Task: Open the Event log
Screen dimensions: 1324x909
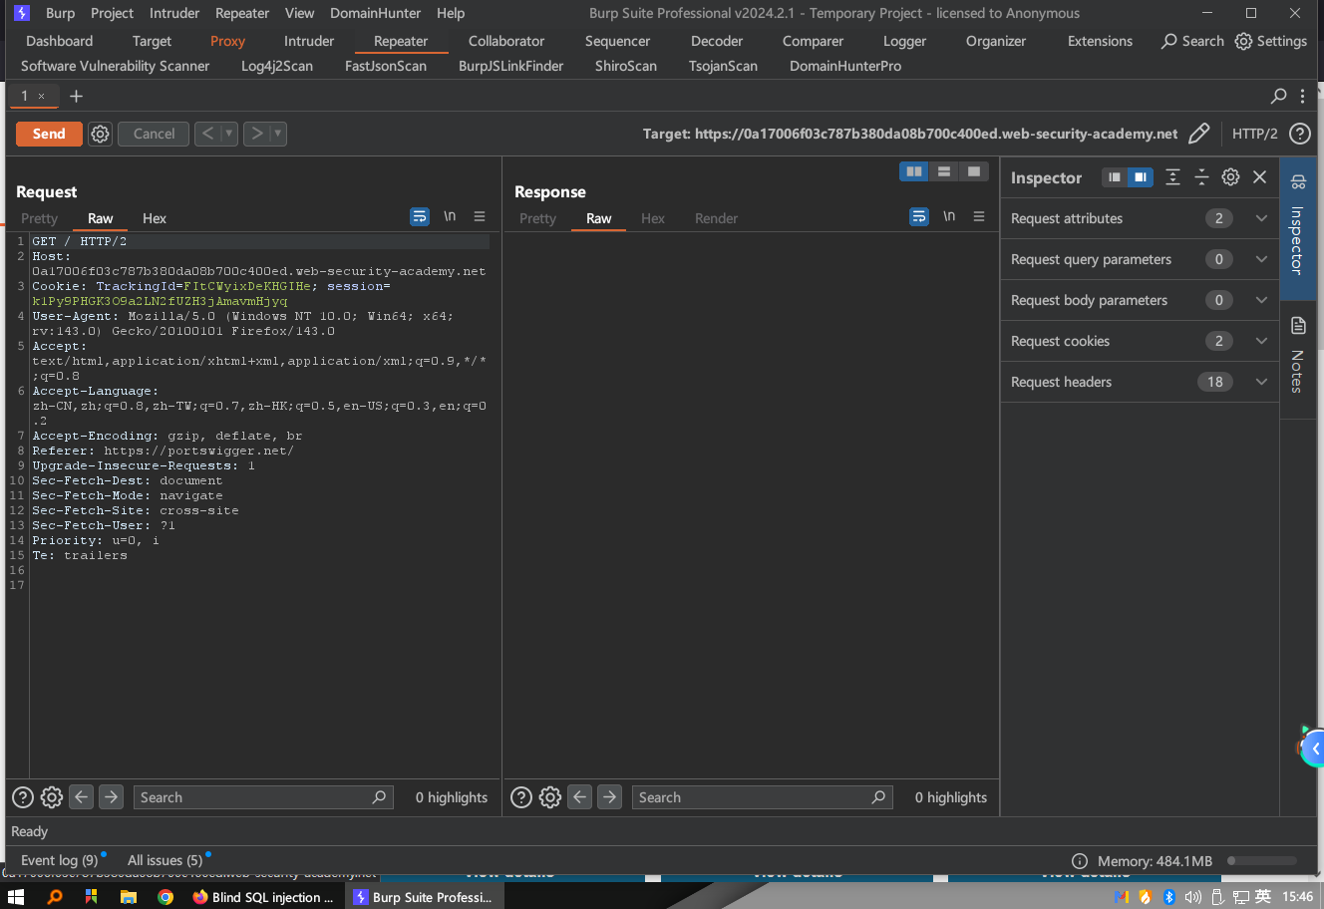Action: pos(61,860)
